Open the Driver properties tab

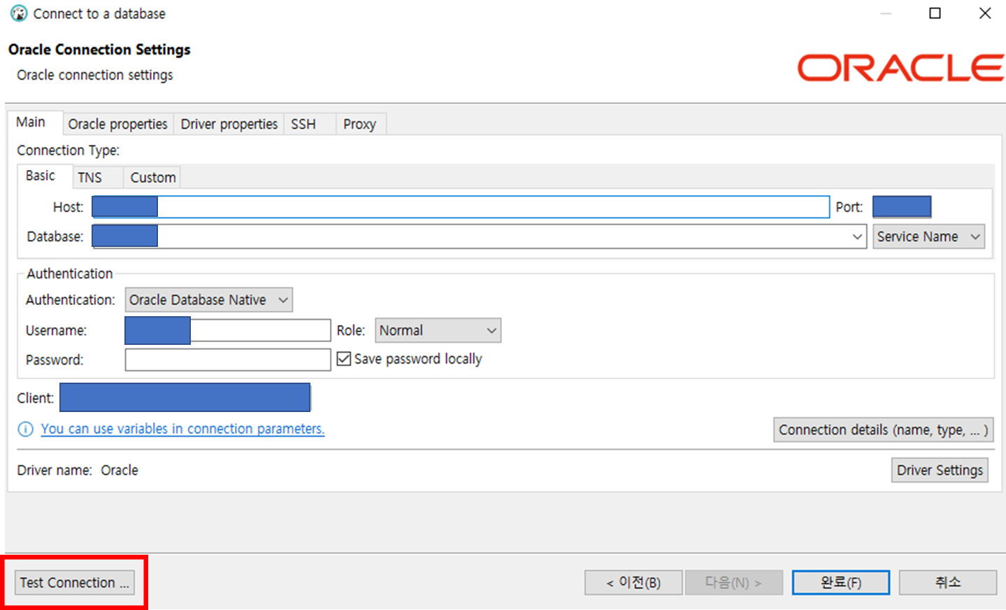tap(229, 124)
